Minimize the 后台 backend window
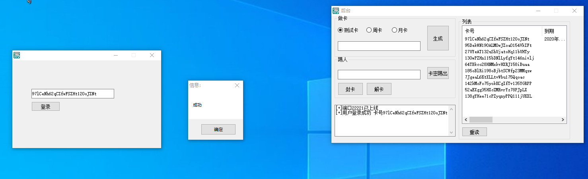Screen dimensions: 588x179 tap(538, 11)
